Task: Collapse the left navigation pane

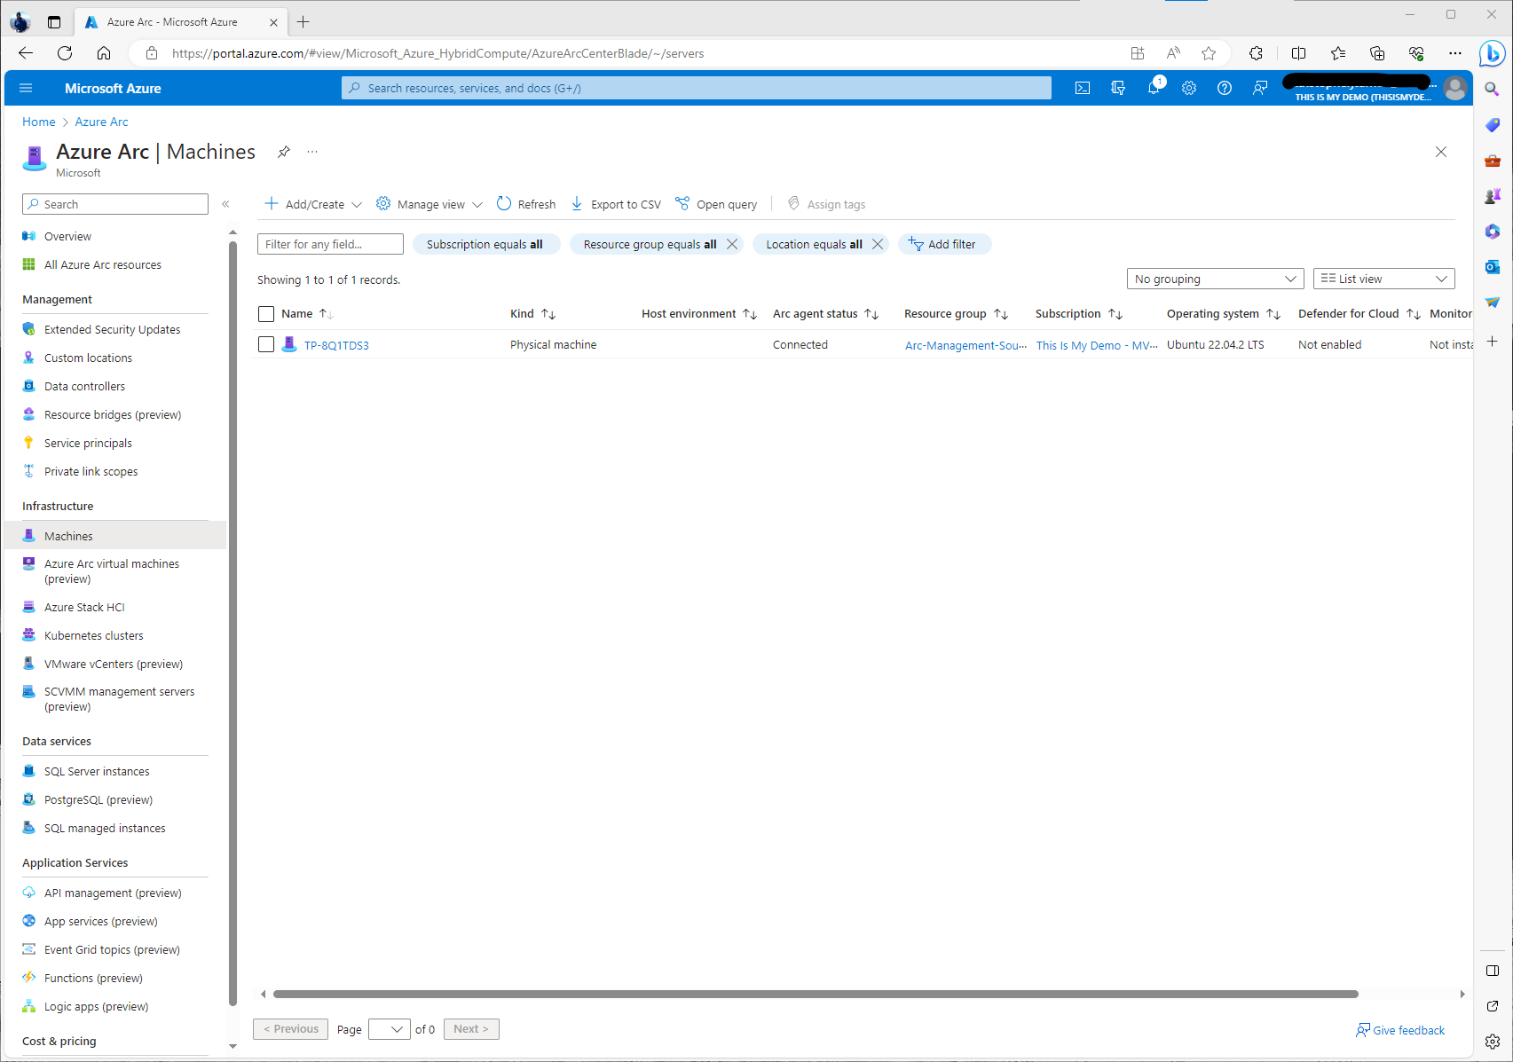Action: (225, 204)
